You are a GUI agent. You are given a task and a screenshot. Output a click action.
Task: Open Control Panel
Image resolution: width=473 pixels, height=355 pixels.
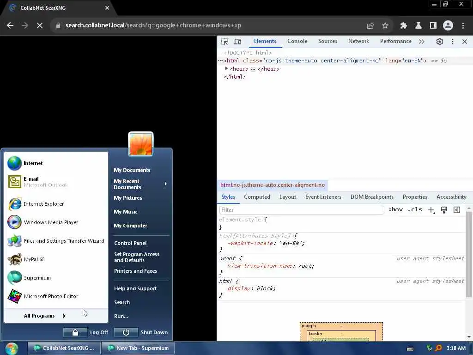click(x=130, y=243)
